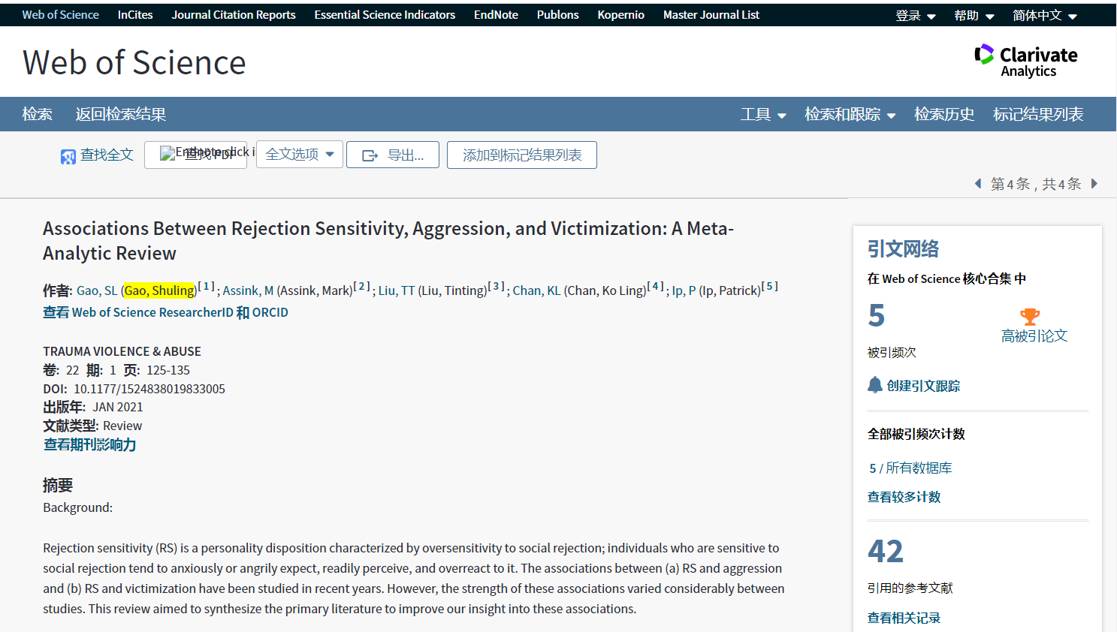Viewport: 1117px width, 632px height.
Task: Open 查看期刊影响力 link
Action: click(x=89, y=444)
